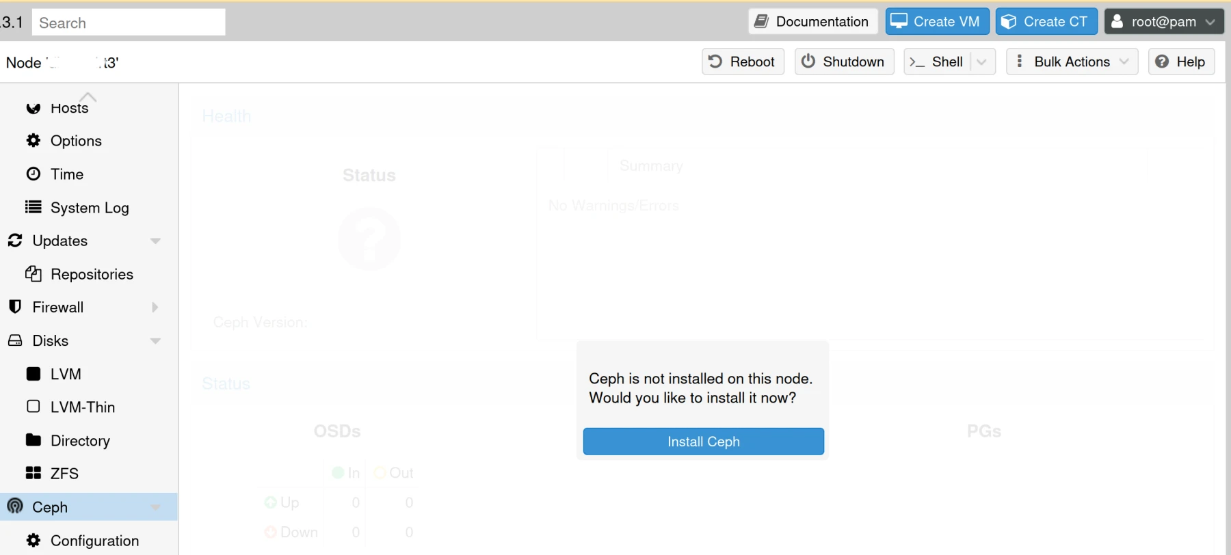Image resolution: width=1231 pixels, height=555 pixels.
Task: Click the monitor icon on Create VM
Action: pos(899,21)
